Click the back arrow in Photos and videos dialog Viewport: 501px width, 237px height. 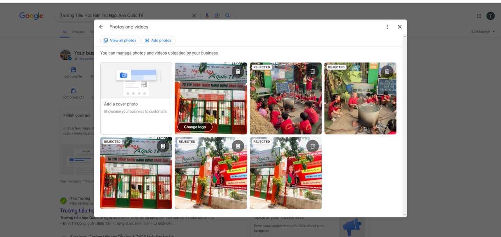click(x=101, y=27)
